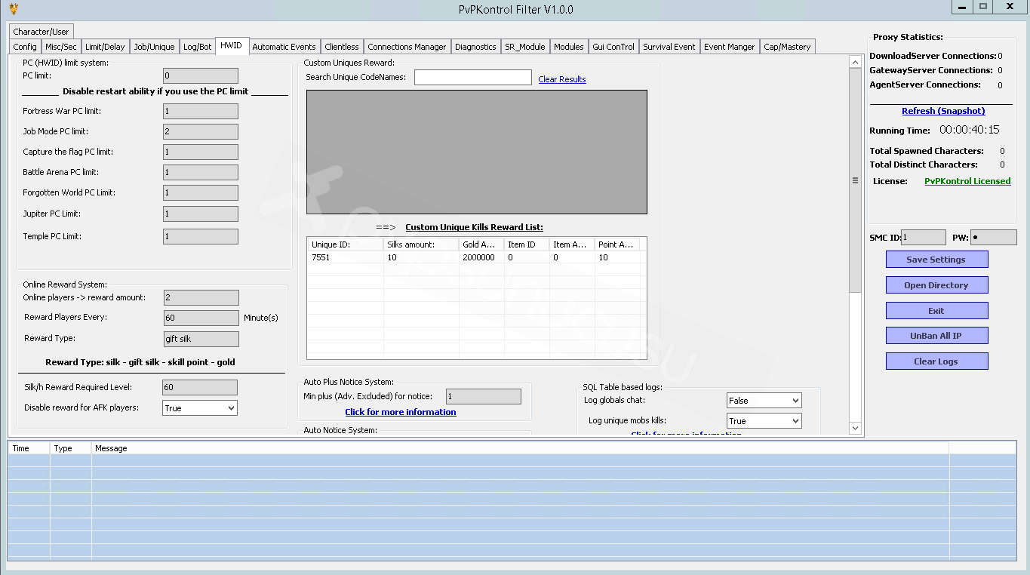Click the Refresh (Snapshot) link
Screen dimensions: 1030x575
click(x=943, y=111)
